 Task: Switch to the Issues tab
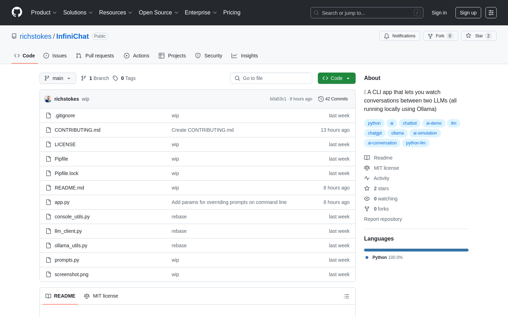point(55,56)
